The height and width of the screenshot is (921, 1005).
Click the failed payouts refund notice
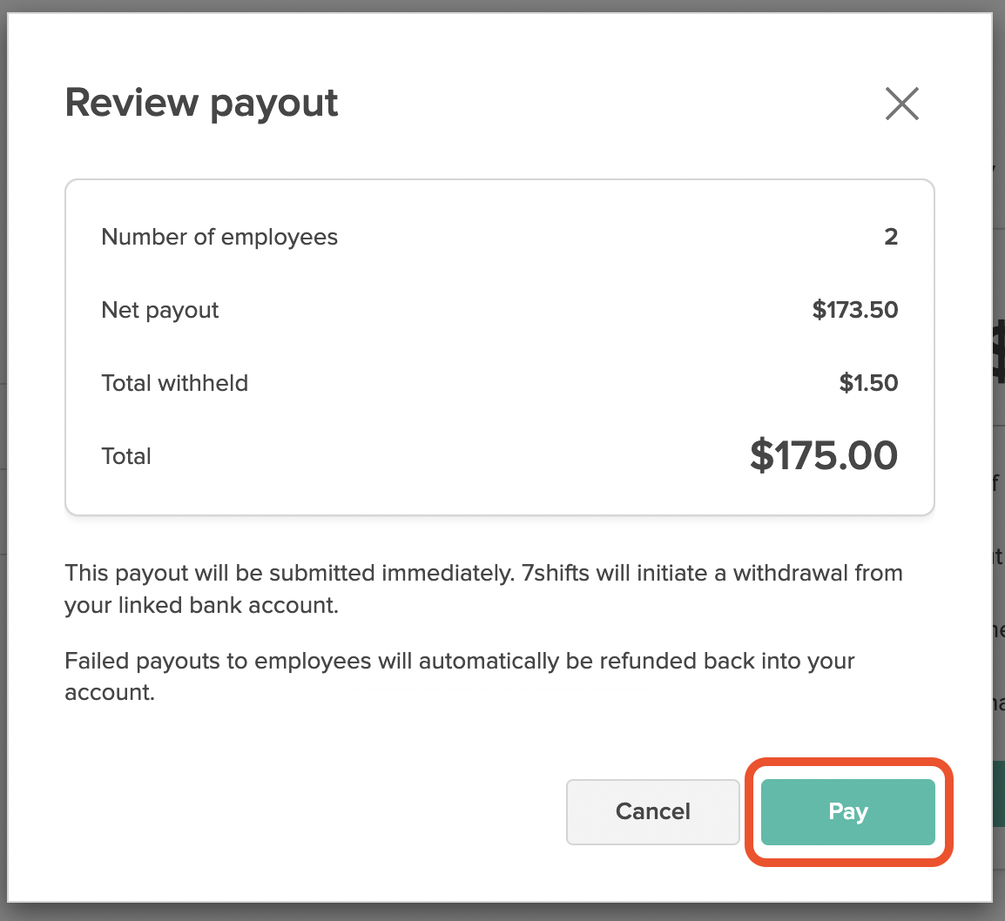coord(460,676)
